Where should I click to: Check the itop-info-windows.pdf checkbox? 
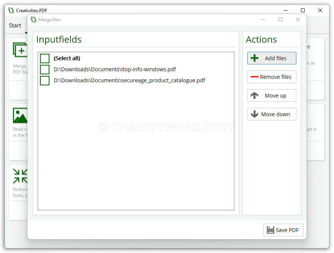(x=45, y=69)
